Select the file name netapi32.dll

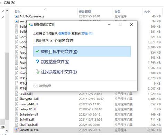[x=28, y=109]
